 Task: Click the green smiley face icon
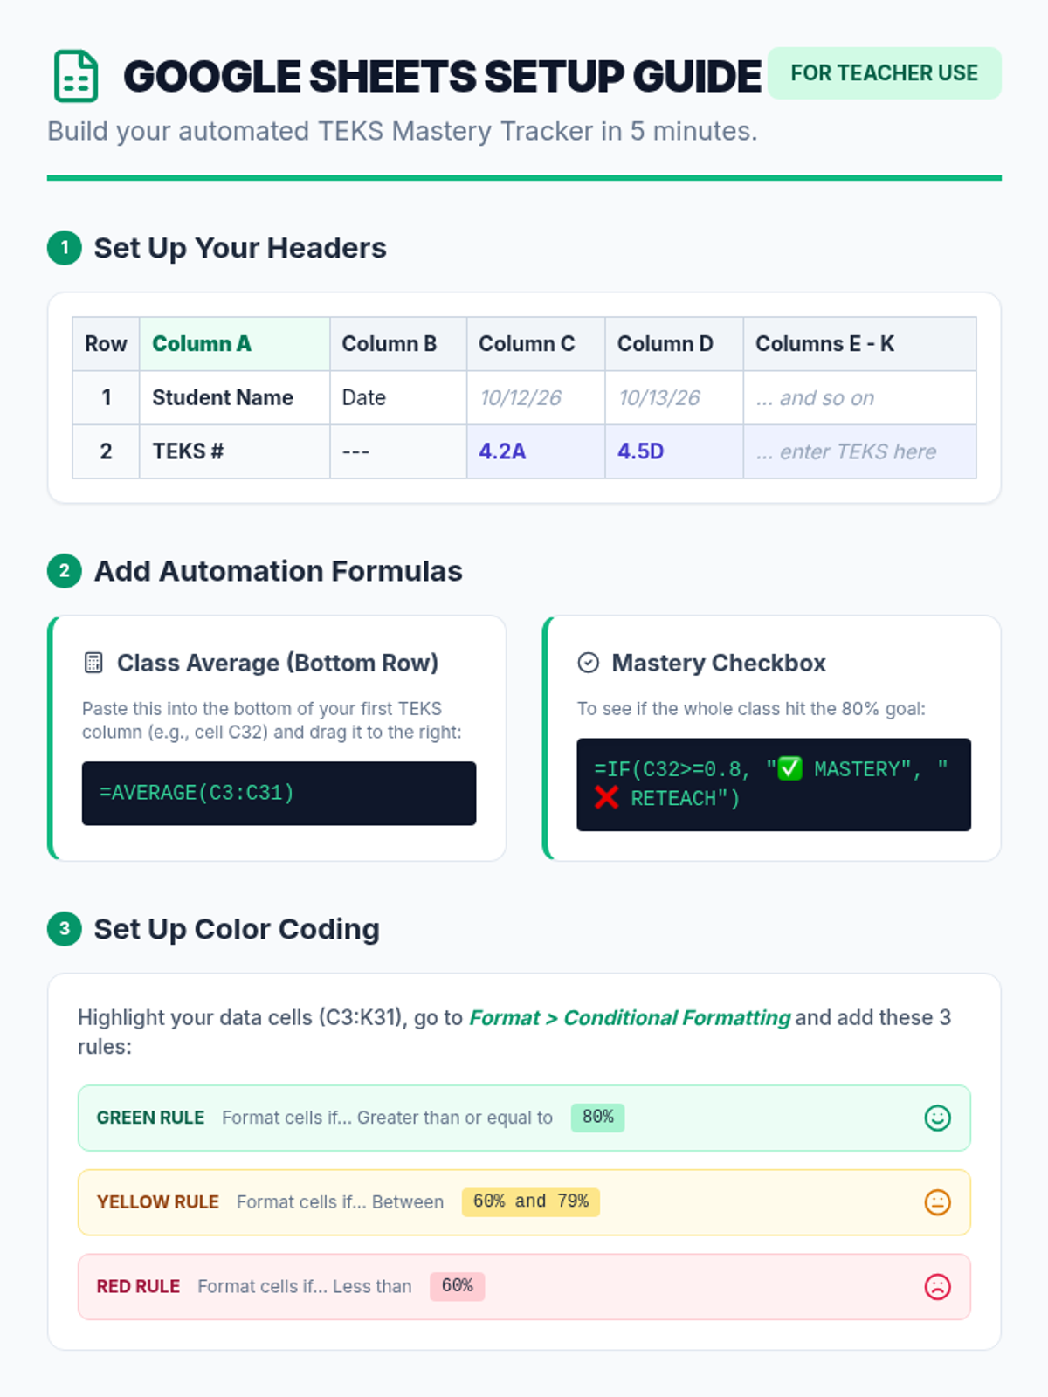click(x=937, y=1118)
